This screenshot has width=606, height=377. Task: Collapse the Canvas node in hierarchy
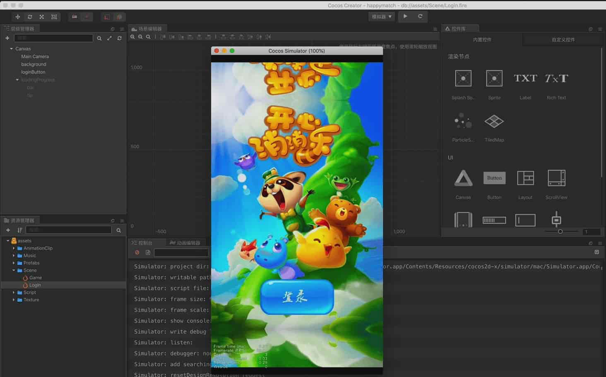pos(11,49)
